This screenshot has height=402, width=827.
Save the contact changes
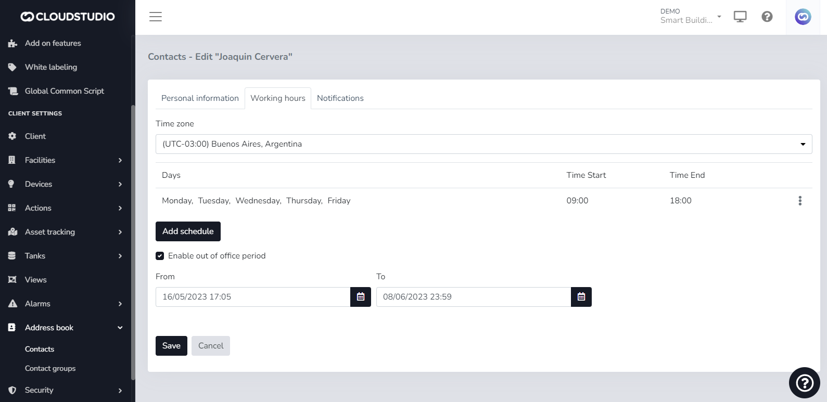click(171, 346)
